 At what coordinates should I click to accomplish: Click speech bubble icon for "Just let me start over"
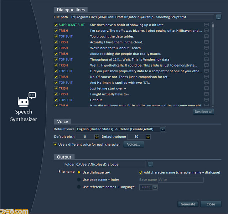tap(206, 88)
